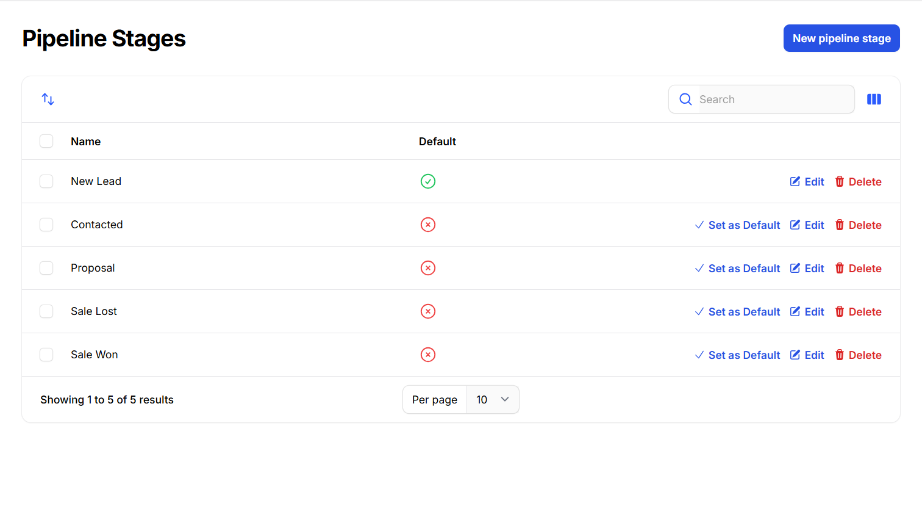Screen dimensions: 922x506
Task: Click the reorder records arrows icon
Action: click(x=48, y=99)
